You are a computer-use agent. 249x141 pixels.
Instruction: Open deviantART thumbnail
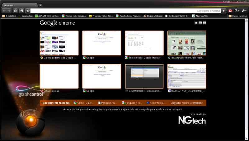pyautogui.click(x=187, y=43)
